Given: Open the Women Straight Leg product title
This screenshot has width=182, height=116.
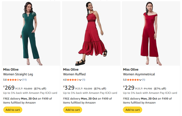Looking at the screenshot, I should pos(18,74).
